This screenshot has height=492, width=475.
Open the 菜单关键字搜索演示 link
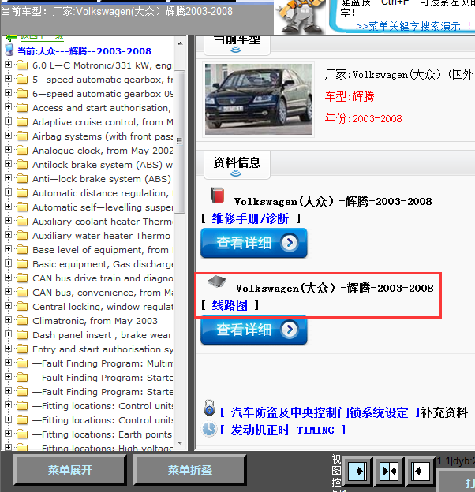click(408, 26)
